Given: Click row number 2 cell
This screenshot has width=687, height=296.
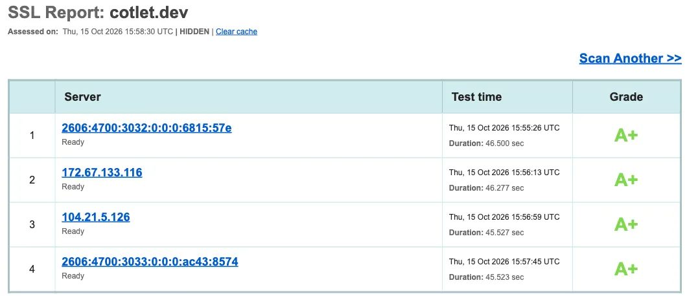Looking at the screenshot, I should (x=32, y=180).
